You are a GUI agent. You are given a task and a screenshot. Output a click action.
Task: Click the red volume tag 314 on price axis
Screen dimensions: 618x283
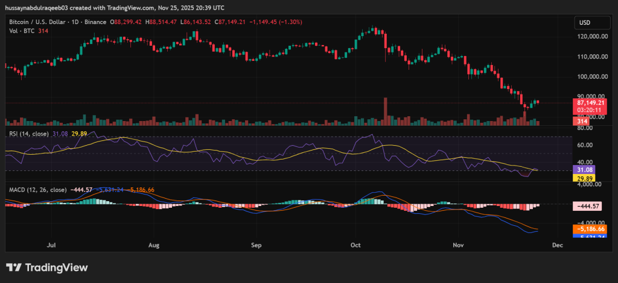pyautogui.click(x=582, y=122)
